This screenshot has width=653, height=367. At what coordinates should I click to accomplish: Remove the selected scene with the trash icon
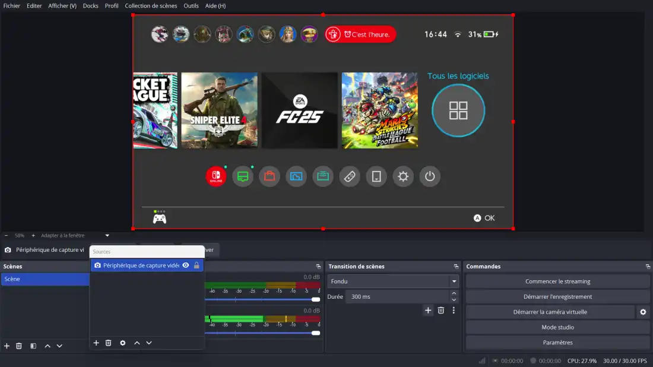point(19,346)
